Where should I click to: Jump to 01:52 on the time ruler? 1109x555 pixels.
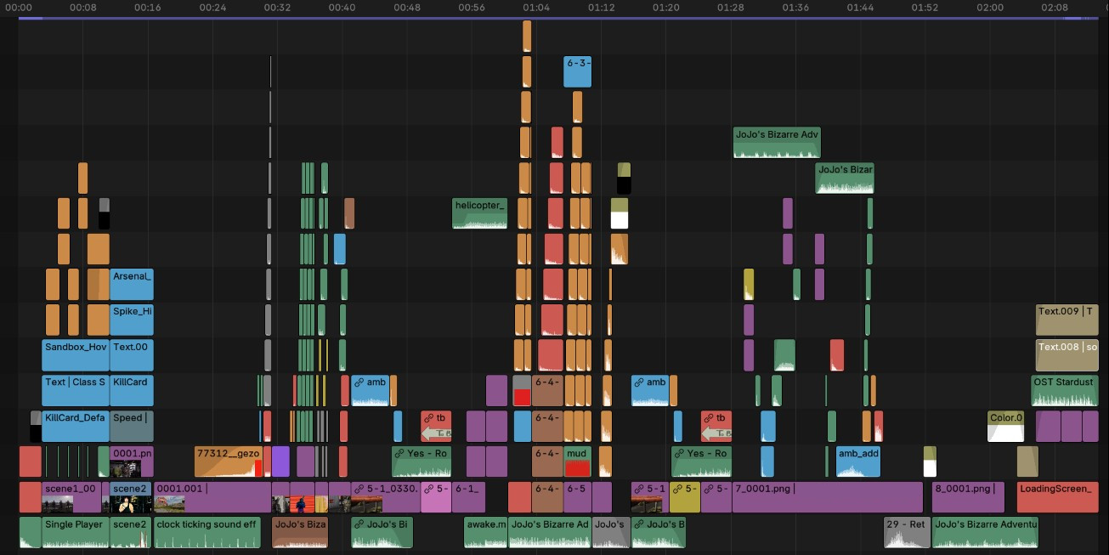(x=925, y=8)
